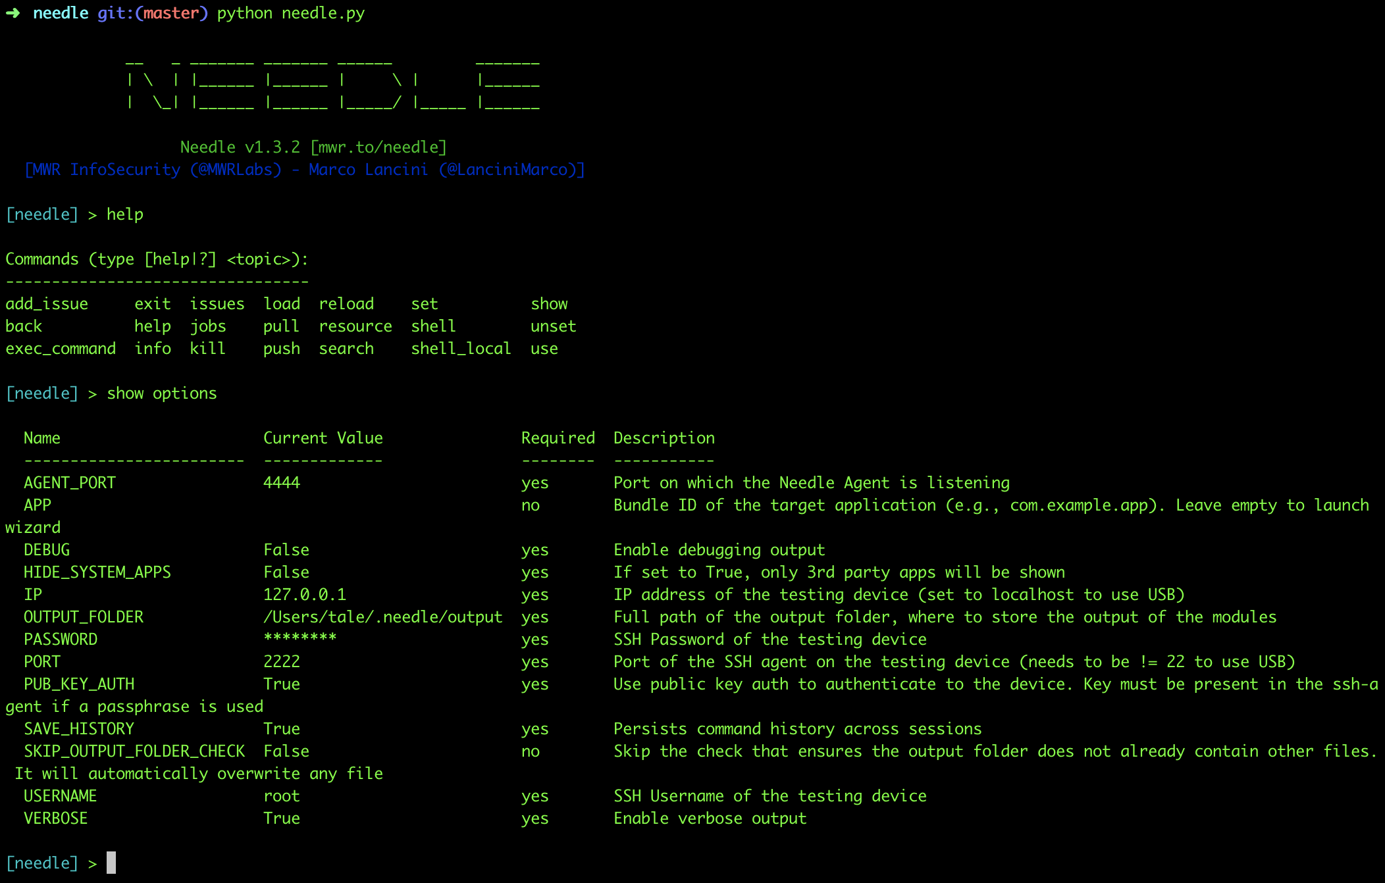Click the DEBUG False value
This screenshot has height=883, width=1385.
tap(286, 550)
